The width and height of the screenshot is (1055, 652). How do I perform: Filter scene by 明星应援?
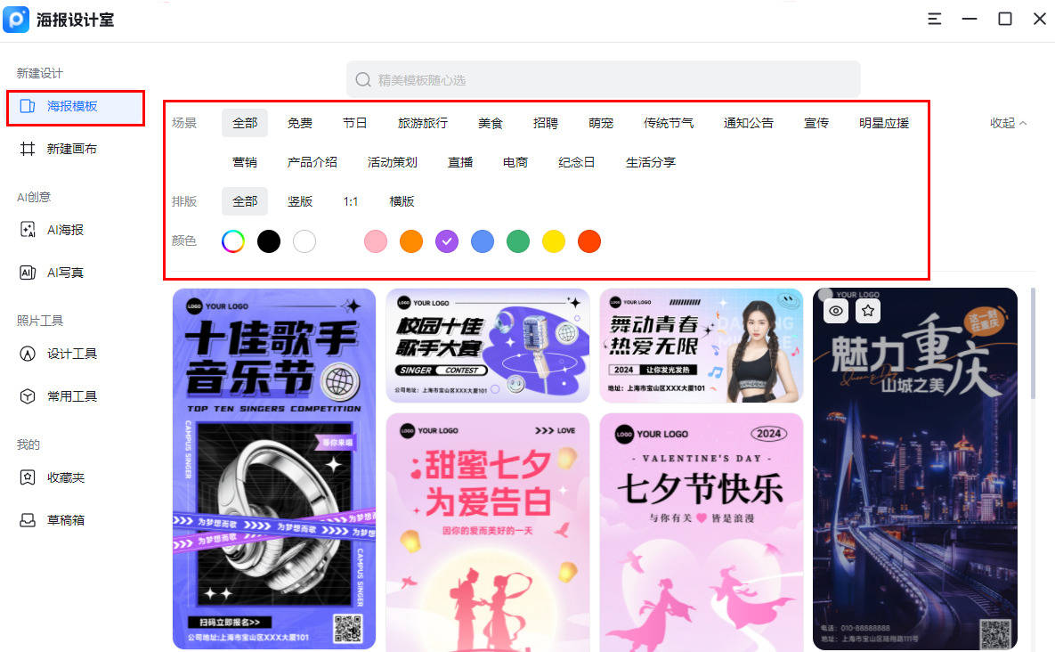[x=884, y=123]
